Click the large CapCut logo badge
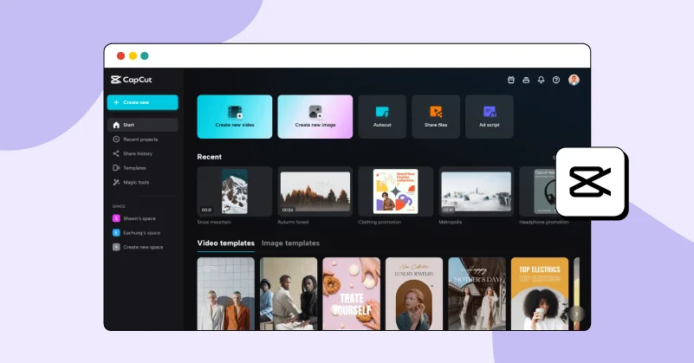The width and height of the screenshot is (694, 363). coord(590,182)
